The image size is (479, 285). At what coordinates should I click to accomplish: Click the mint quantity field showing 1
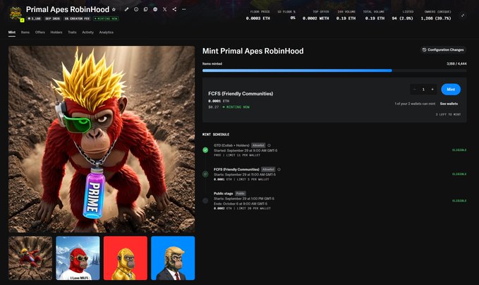pyautogui.click(x=423, y=90)
